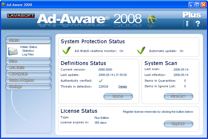Click license type 'Plus Edition'
This screenshot has width=208, height=139.
point(102,118)
